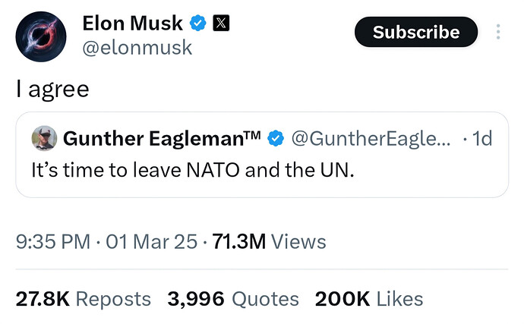Open the @elonmusk handle link
Viewport: 524px width, 324px height.
(137, 48)
